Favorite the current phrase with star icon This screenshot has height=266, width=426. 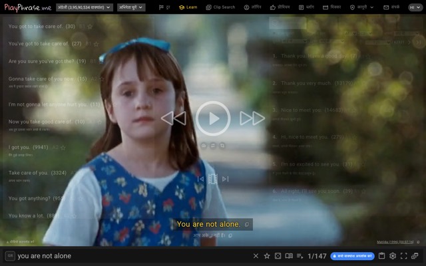coord(267,255)
